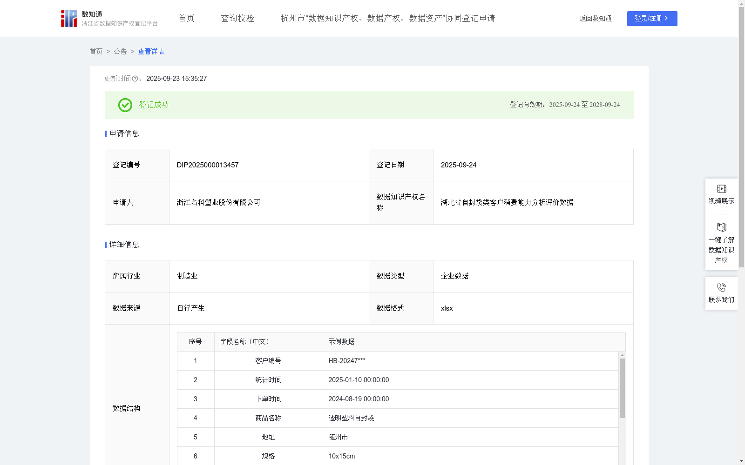Click 查看详情 in the breadcrumb
The width and height of the screenshot is (745, 465).
tap(150, 51)
